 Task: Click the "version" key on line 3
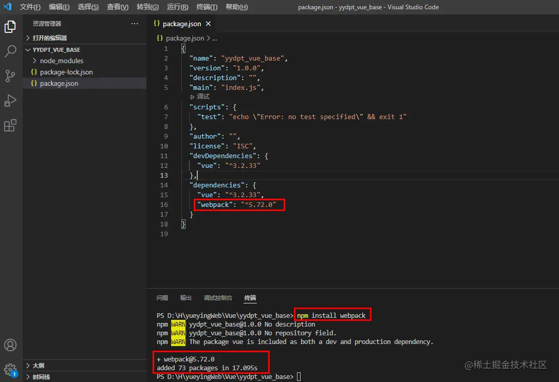click(207, 68)
